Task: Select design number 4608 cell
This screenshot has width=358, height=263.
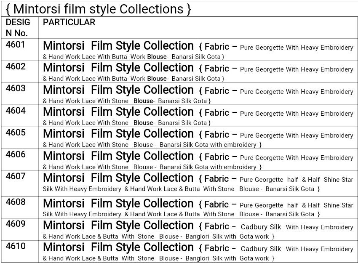Action: (16, 202)
